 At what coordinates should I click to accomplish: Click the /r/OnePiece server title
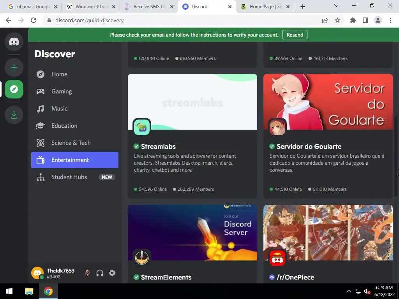[295, 277]
